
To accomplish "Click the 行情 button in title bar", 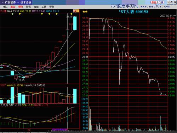I will [161, 2].
